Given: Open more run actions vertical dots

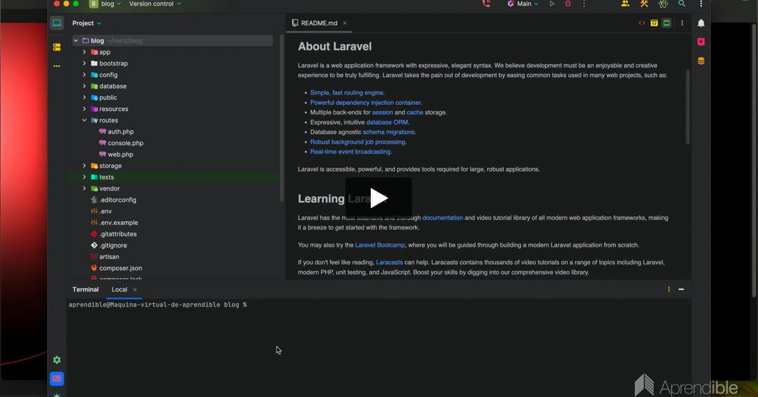Looking at the screenshot, I should pos(584,4).
